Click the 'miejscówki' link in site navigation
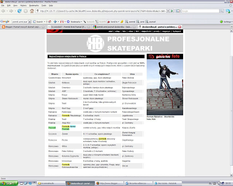This screenshot has height=186, width=233. (x=146, y=31)
